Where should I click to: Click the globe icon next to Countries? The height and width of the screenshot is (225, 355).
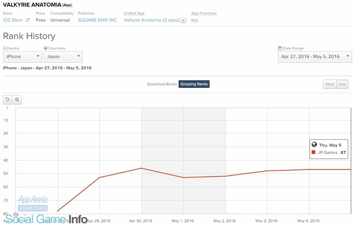tap(45, 48)
